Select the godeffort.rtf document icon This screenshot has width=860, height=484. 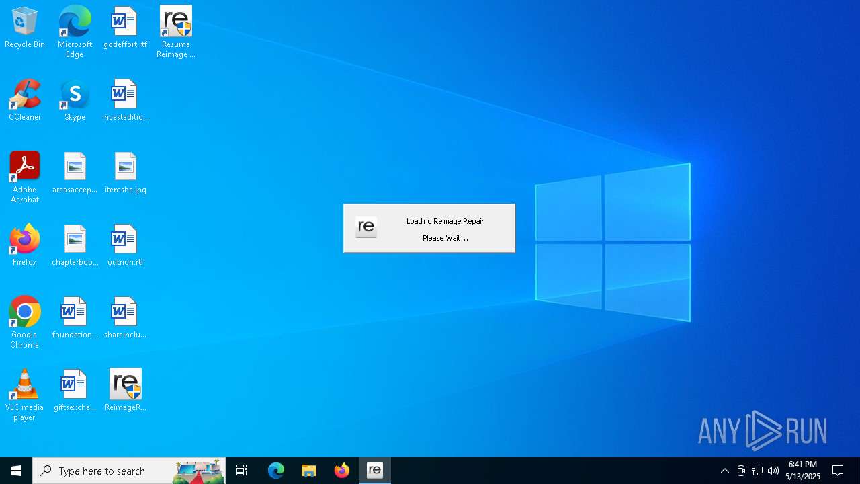tap(125, 28)
